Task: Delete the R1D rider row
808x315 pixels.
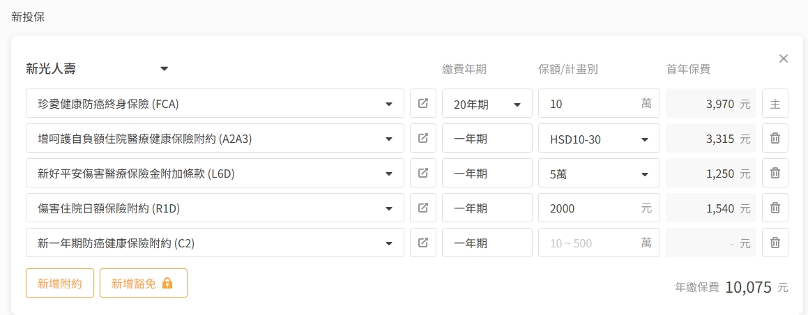Action: click(x=775, y=208)
